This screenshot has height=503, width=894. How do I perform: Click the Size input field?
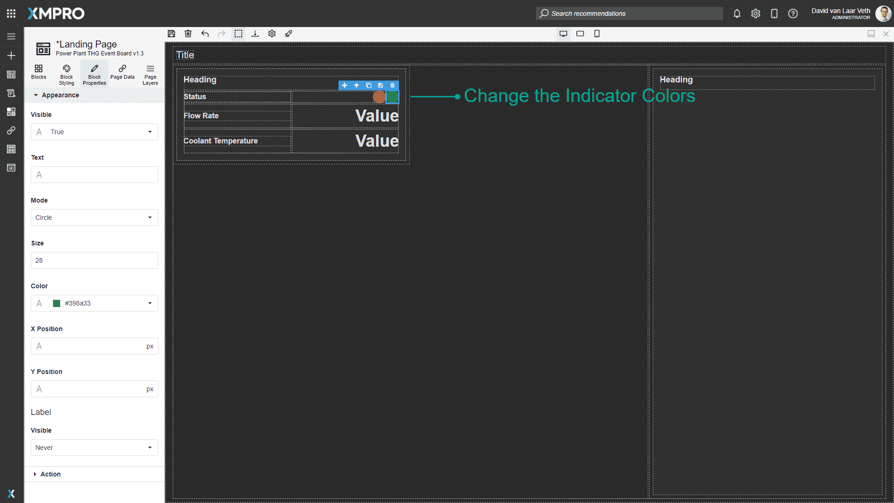click(x=94, y=260)
